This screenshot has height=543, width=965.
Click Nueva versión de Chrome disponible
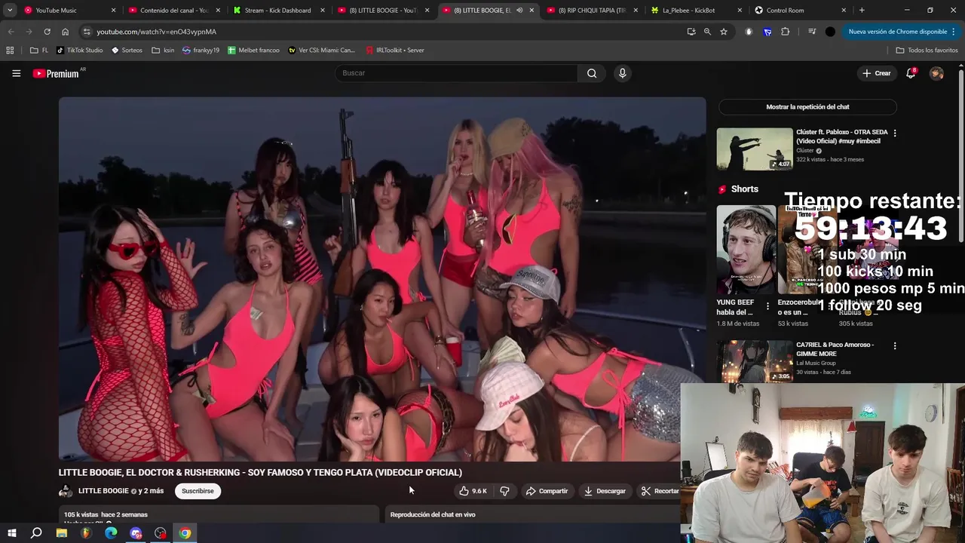click(x=897, y=32)
